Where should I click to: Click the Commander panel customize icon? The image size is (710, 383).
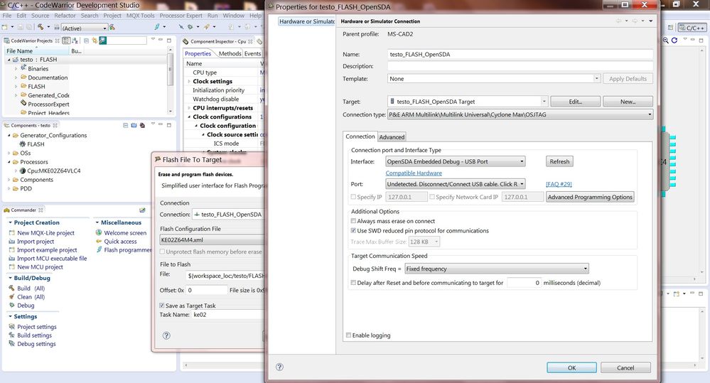pyautogui.click(x=143, y=210)
